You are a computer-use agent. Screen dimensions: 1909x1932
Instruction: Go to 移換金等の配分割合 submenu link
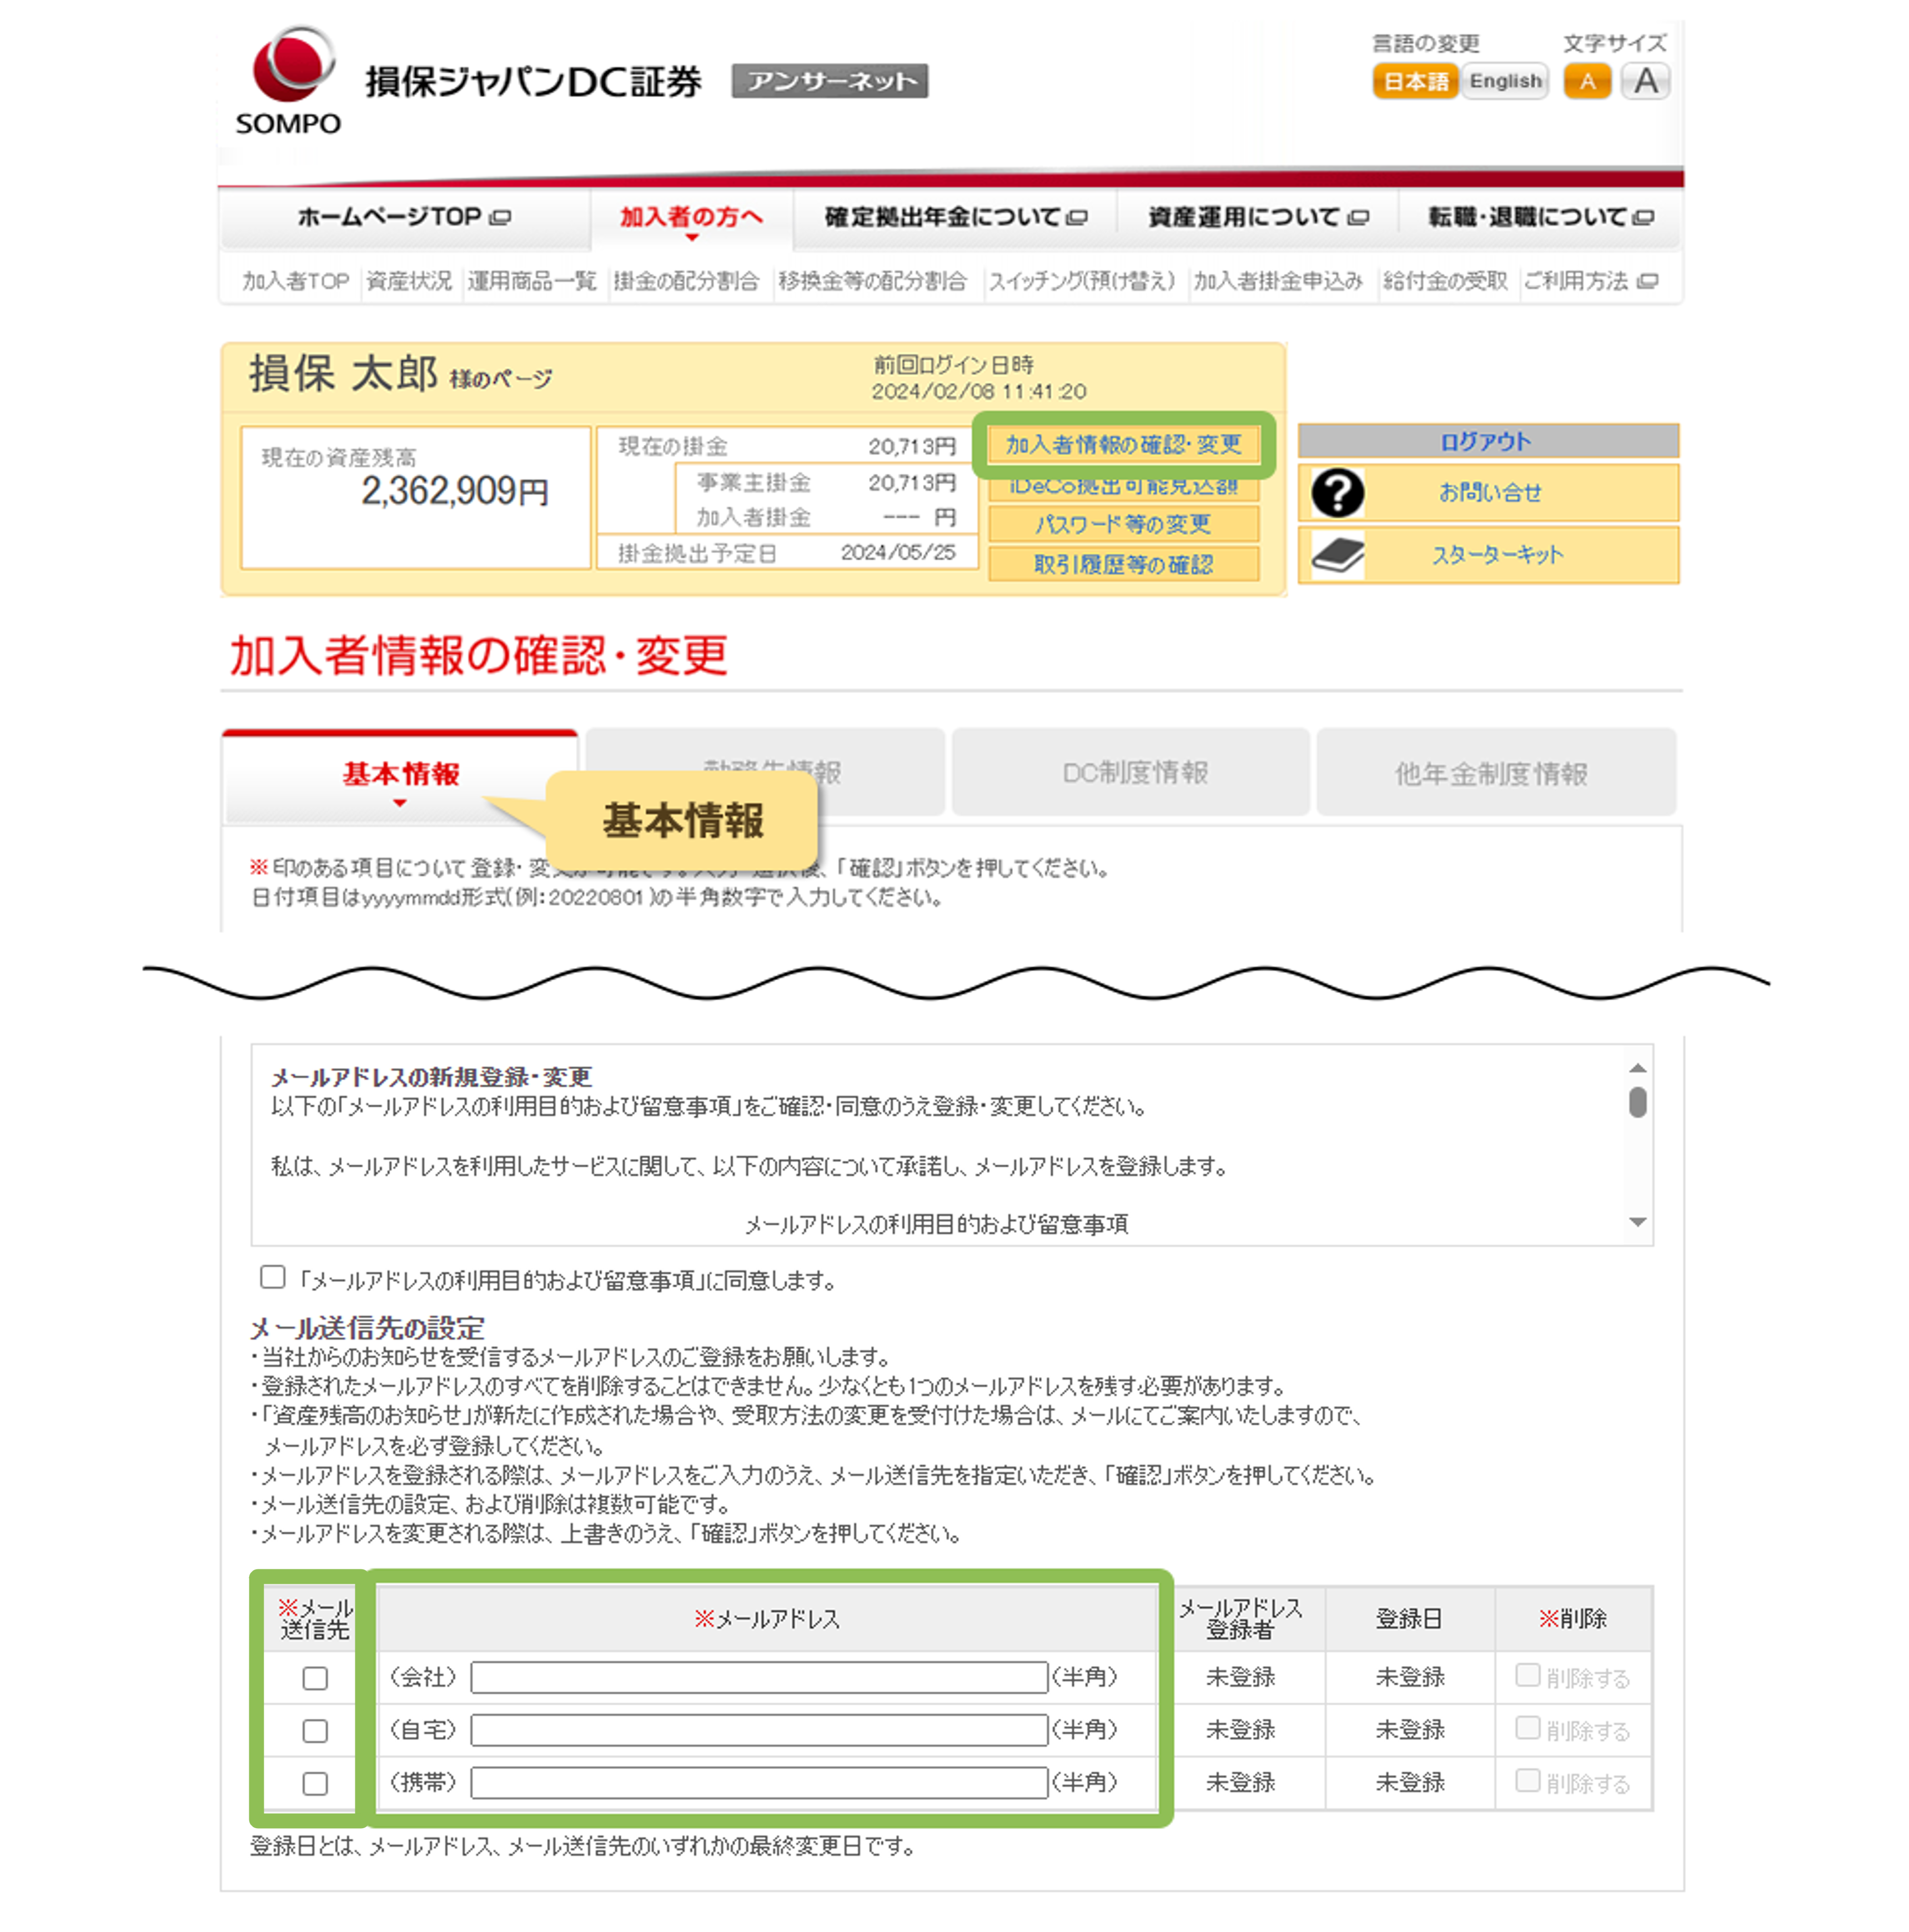coord(872,281)
